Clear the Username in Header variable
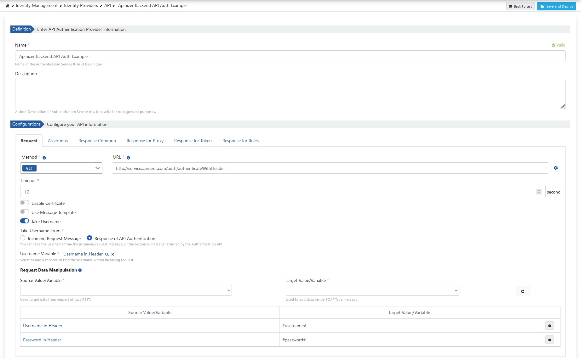 pos(113,254)
